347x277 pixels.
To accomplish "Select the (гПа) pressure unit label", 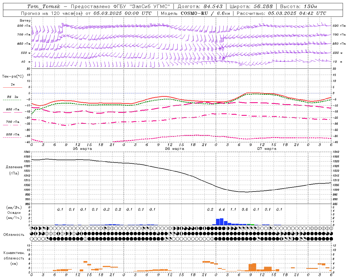I will 14,173.
